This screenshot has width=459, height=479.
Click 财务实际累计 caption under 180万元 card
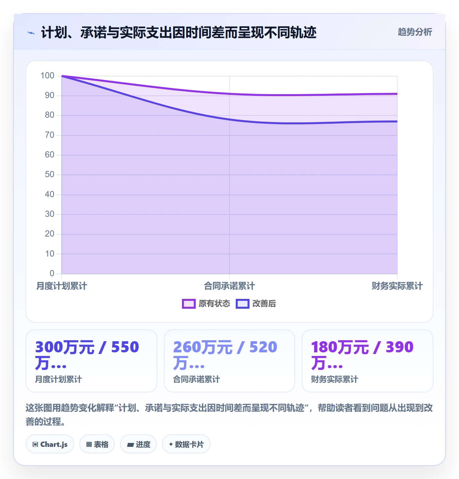[334, 380]
